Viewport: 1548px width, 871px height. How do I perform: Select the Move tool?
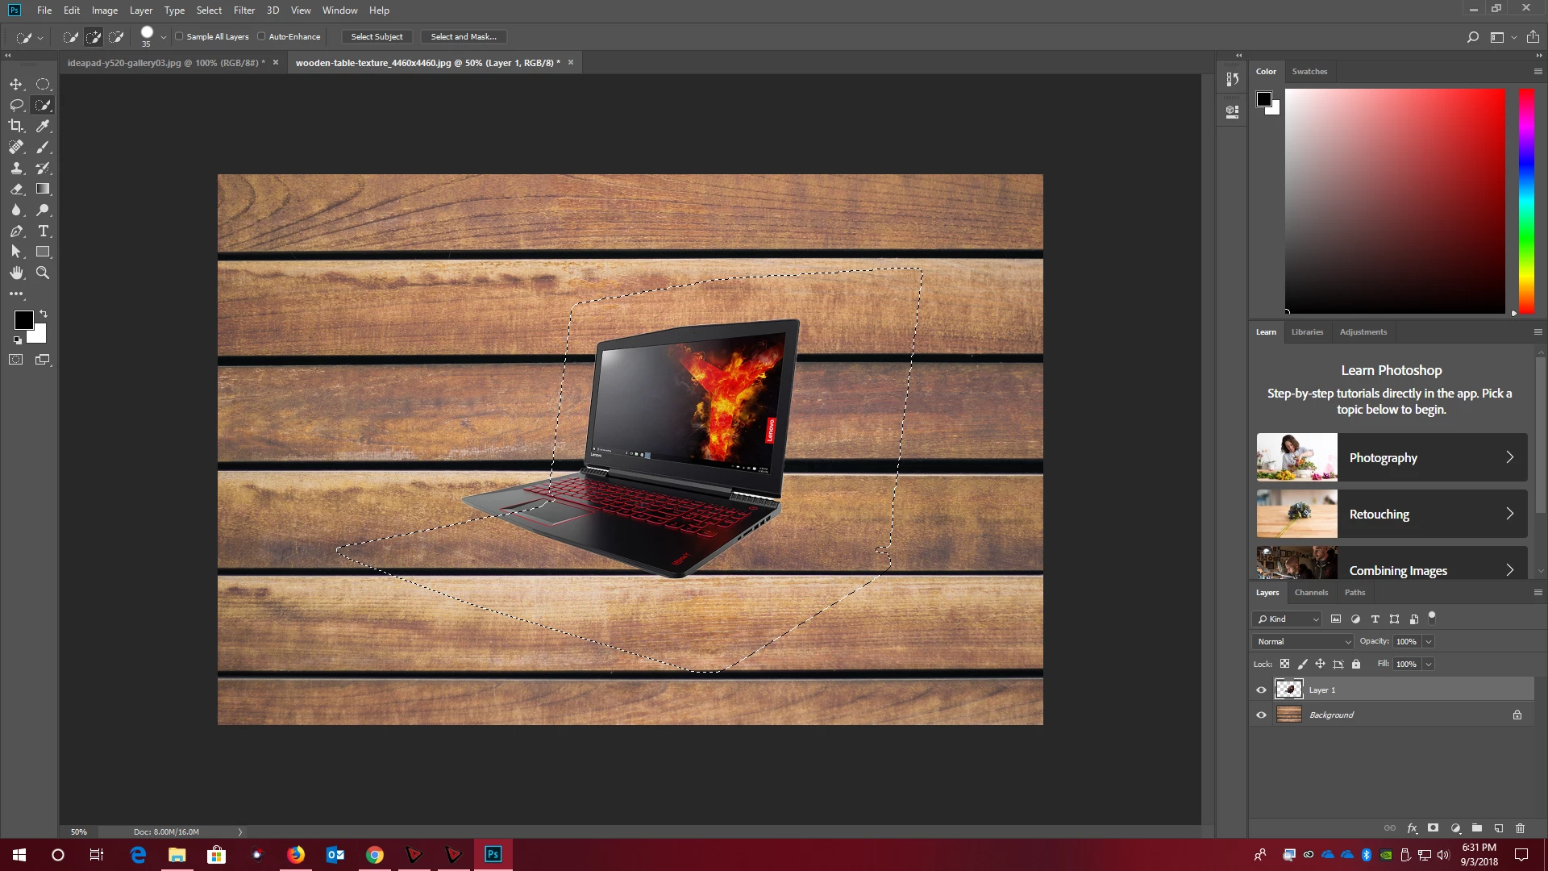coord(16,84)
